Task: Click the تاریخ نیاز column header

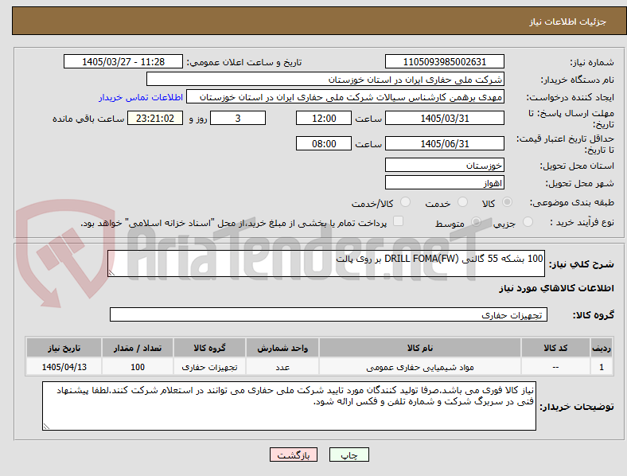Action: (64, 348)
